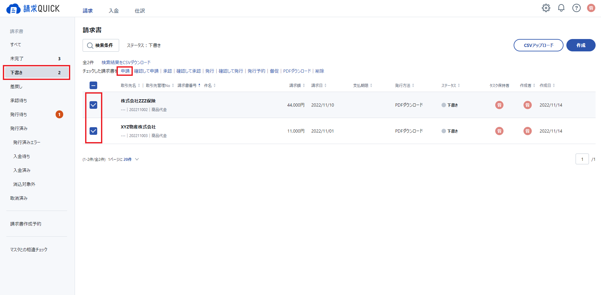Switch to the 入金 tab
601x295 pixels.
[x=114, y=11]
